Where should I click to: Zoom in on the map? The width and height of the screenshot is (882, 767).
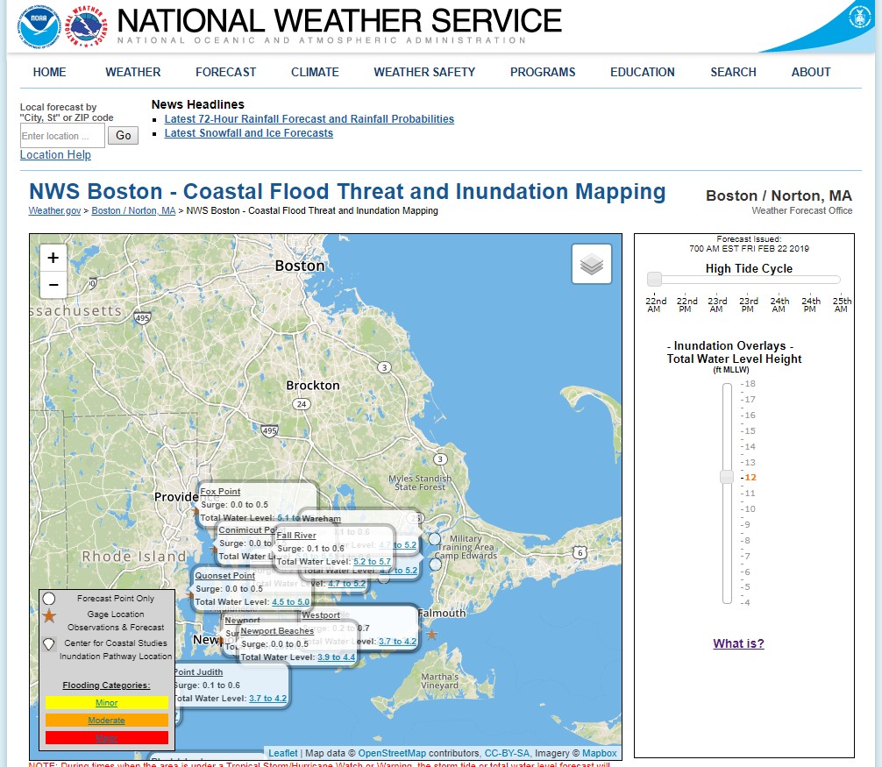pos(53,258)
